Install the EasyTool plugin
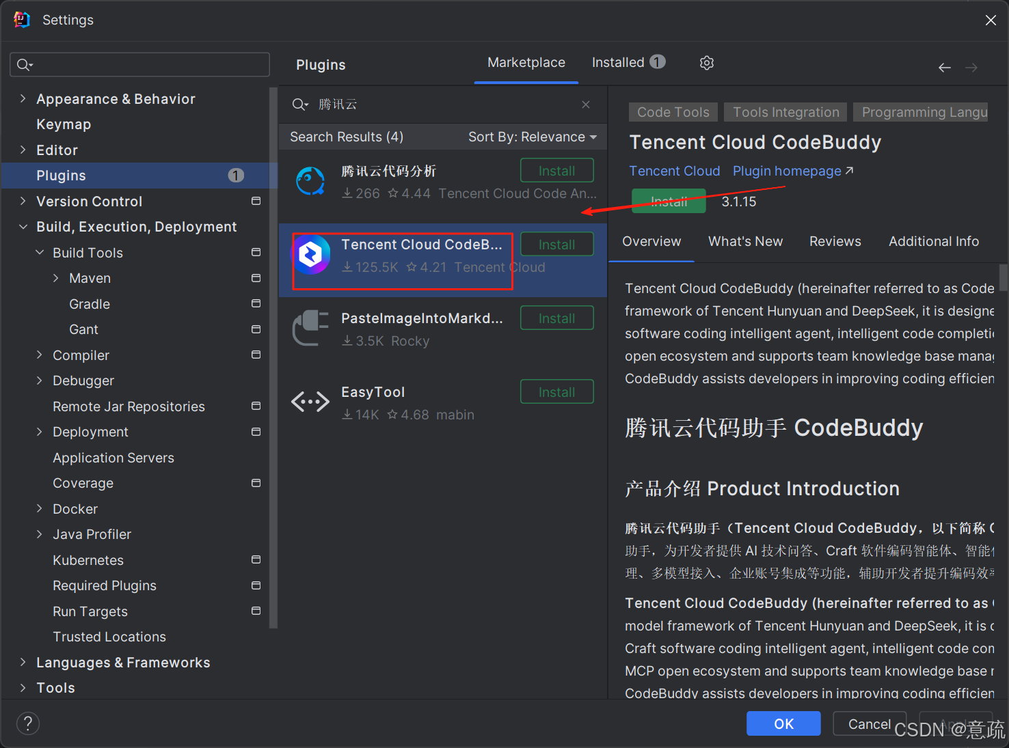 [x=556, y=392]
